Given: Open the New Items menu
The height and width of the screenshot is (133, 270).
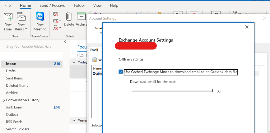Looking at the screenshot, I should tap(21, 22).
